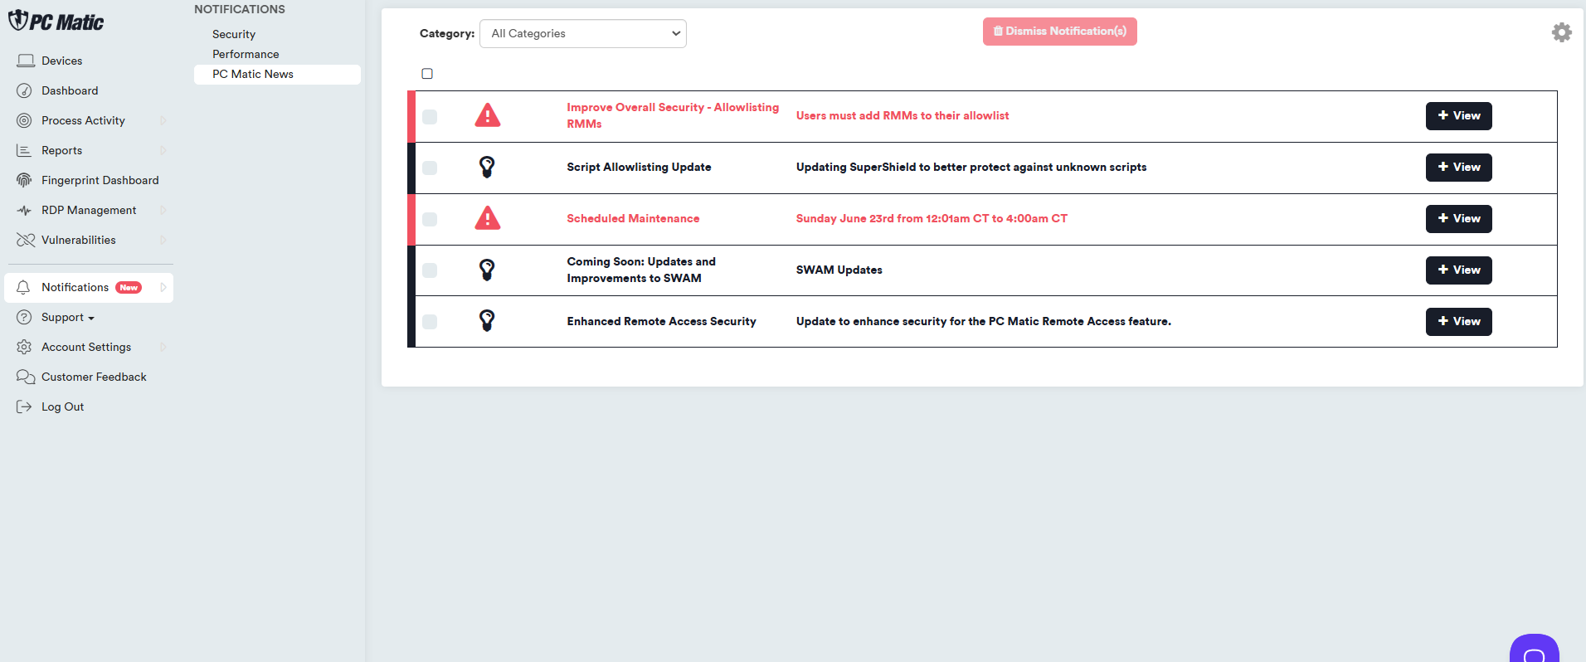Check the Allowlisting RMMs notification checkbox
Viewport: 1586px width, 662px height.
click(430, 116)
